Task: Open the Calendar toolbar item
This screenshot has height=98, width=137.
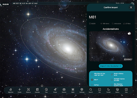Action: pos(37,90)
